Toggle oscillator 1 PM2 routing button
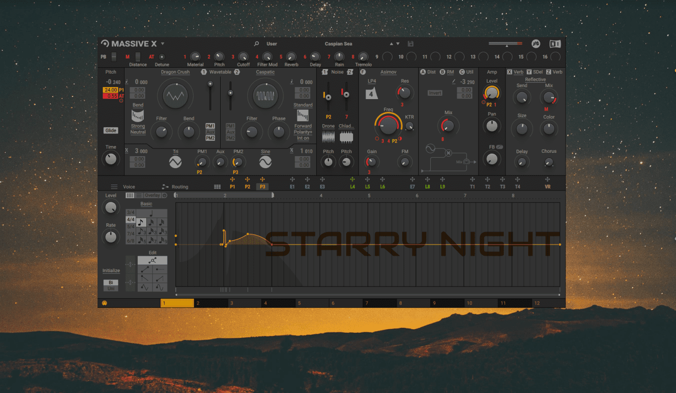Image resolution: width=676 pixels, height=393 pixels. 210,138
